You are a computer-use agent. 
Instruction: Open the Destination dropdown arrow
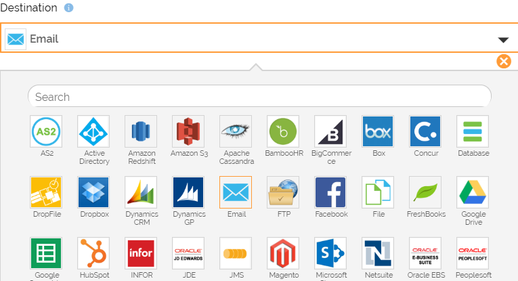coord(503,40)
